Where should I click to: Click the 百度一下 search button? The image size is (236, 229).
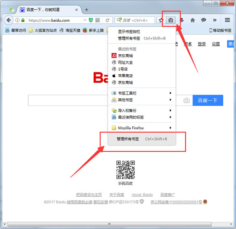coord(208,100)
